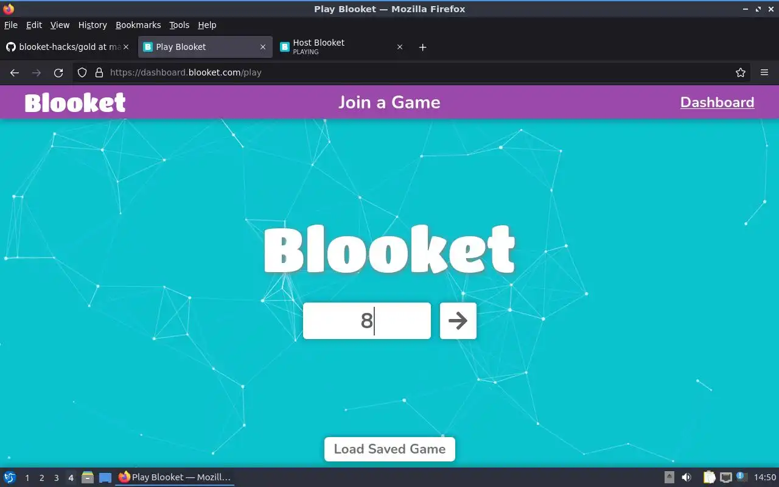Switch to workspace 1

[x=27, y=478]
